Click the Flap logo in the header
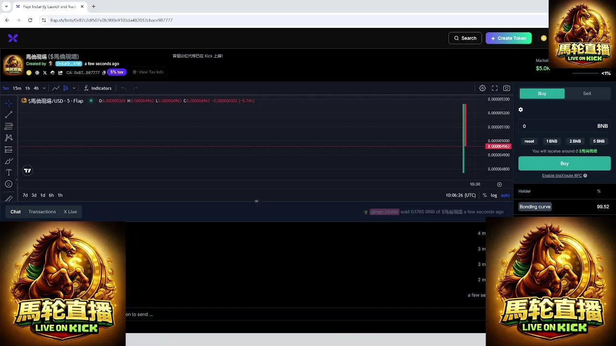This screenshot has width=616, height=346. (x=13, y=38)
